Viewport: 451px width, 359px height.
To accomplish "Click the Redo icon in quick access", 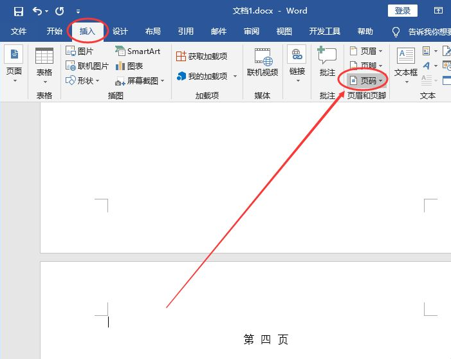I will pos(60,11).
